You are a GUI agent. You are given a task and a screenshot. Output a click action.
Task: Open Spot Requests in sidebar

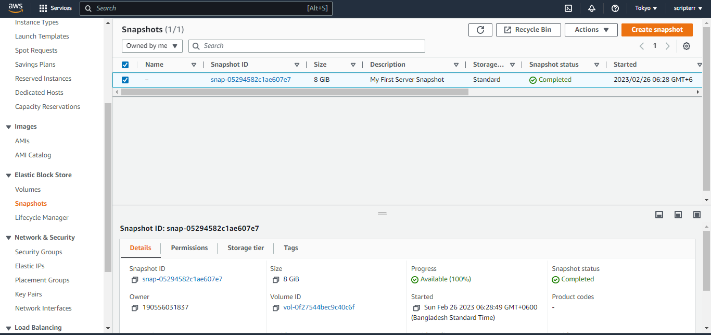coord(36,51)
